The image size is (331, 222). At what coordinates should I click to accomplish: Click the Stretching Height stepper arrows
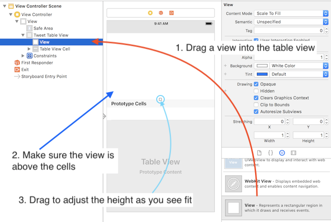pyautogui.click(x=327, y=135)
